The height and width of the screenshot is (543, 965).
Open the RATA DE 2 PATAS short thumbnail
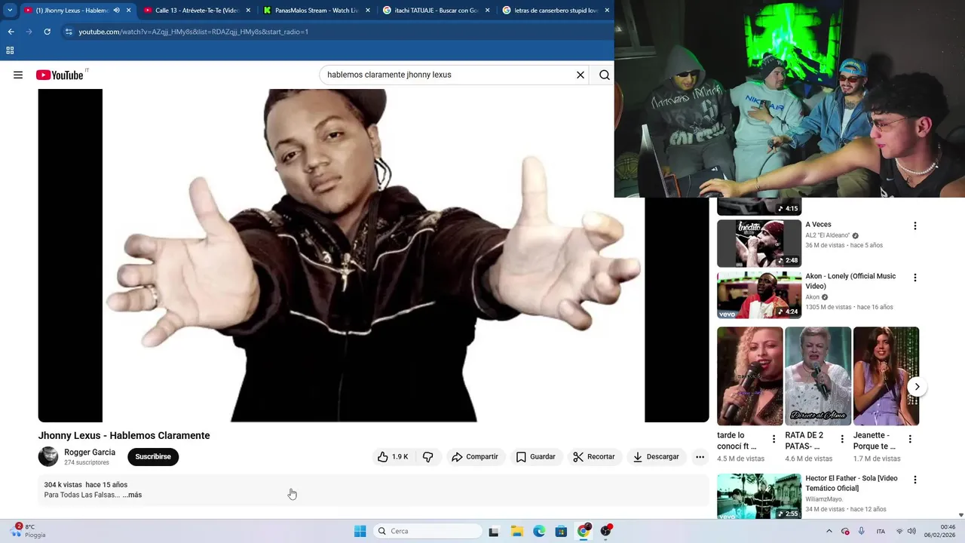818,376
